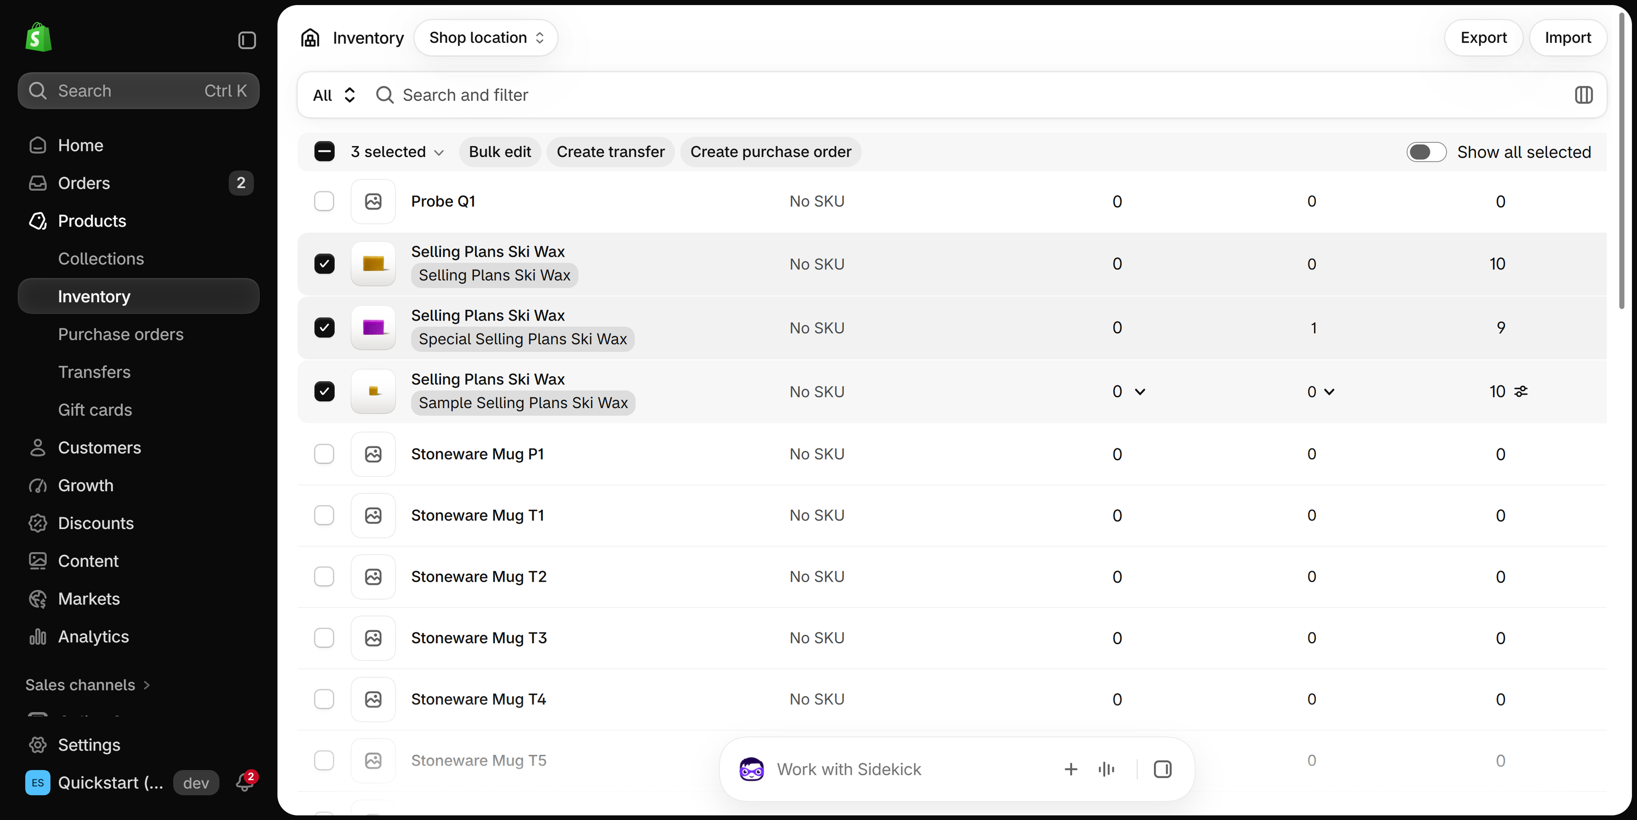Select the Probe Q1 checkbox
1637x820 pixels.
[x=324, y=201]
